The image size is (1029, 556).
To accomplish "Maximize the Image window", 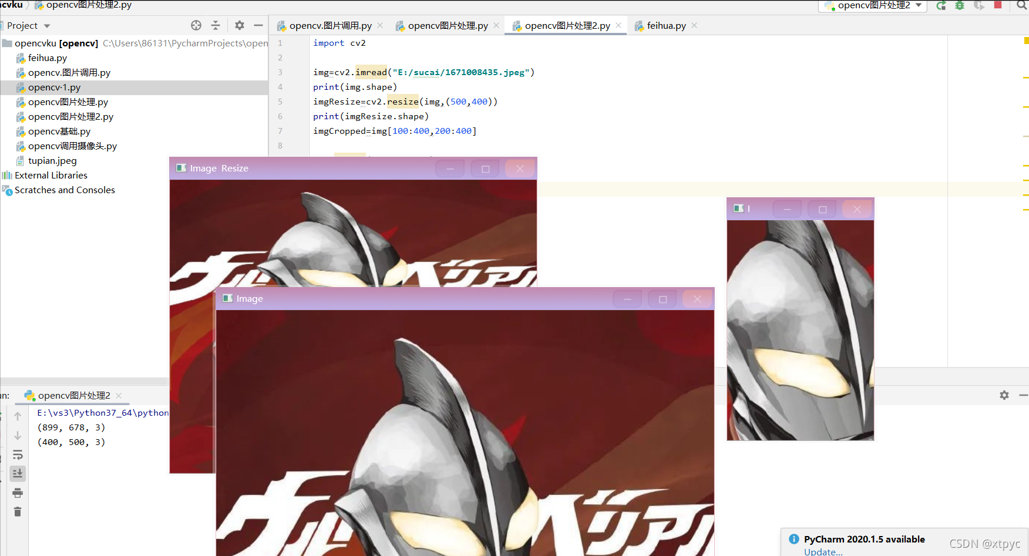I will point(663,299).
